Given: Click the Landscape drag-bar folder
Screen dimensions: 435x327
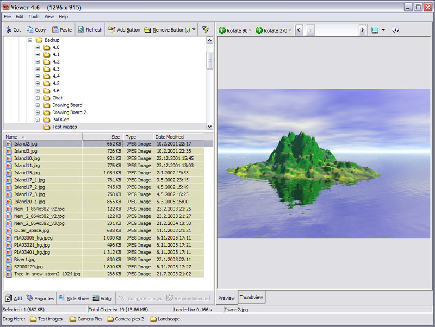Looking at the screenshot, I should [x=165, y=319].
